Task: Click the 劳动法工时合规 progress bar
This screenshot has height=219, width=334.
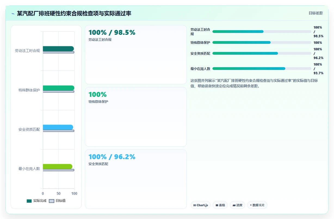Action: (x=262, y=32)
